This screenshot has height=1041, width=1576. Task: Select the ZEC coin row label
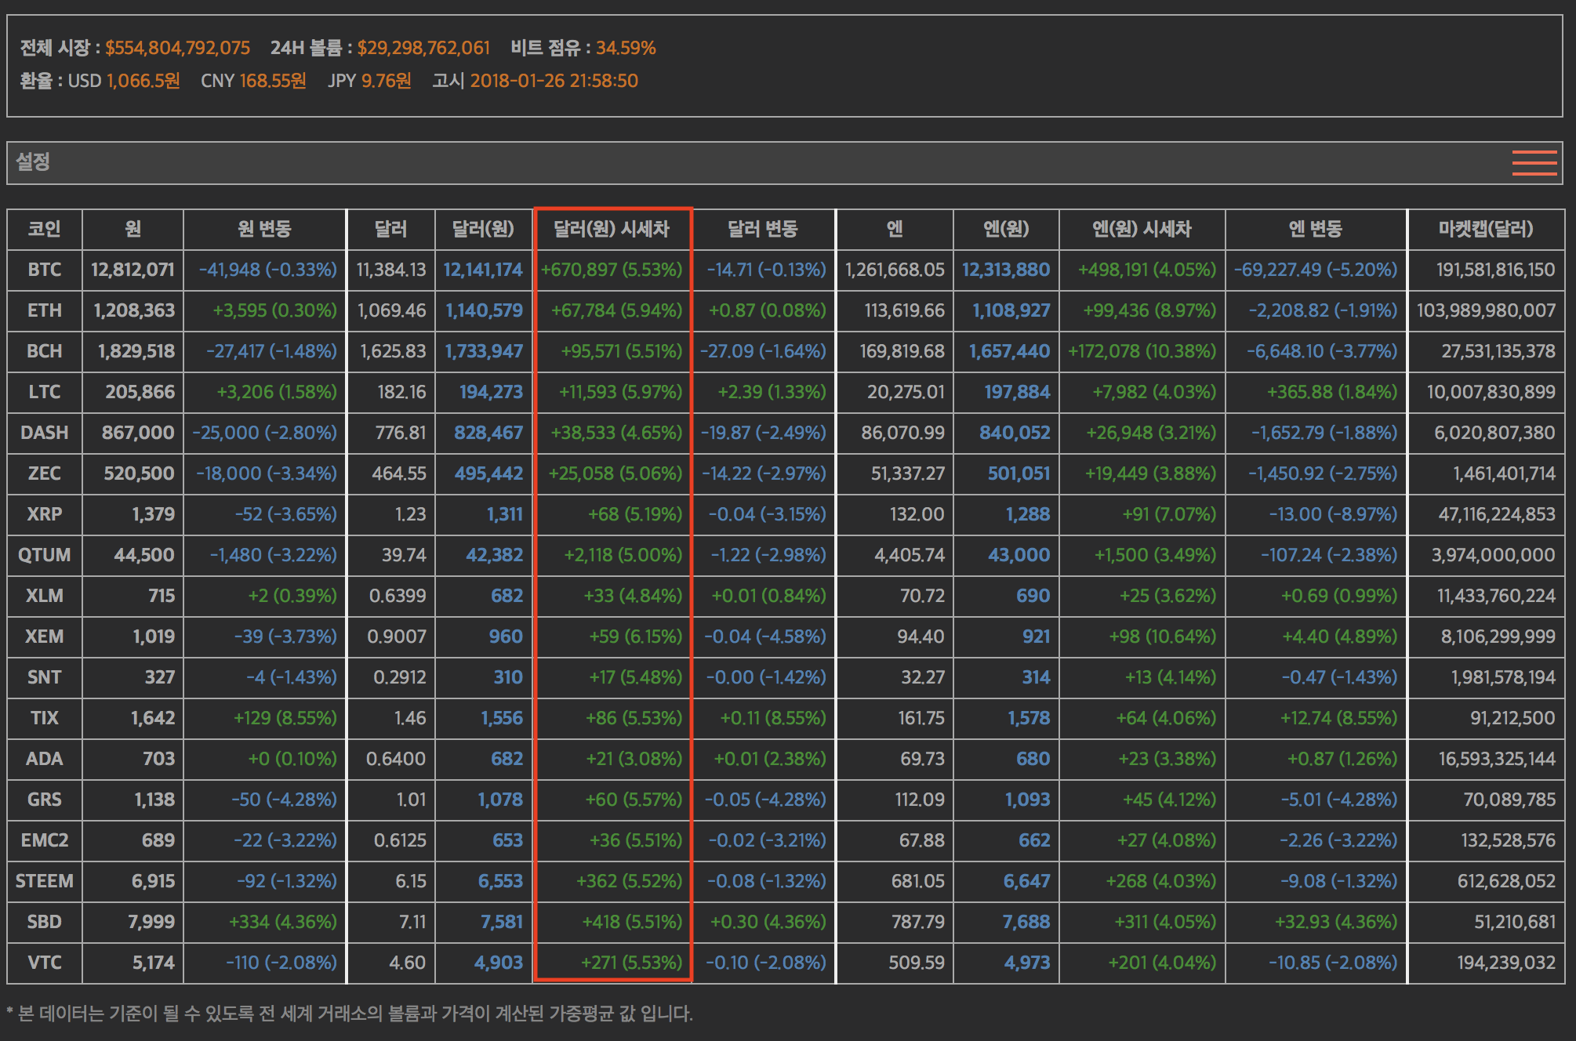[x=45, y=473]
